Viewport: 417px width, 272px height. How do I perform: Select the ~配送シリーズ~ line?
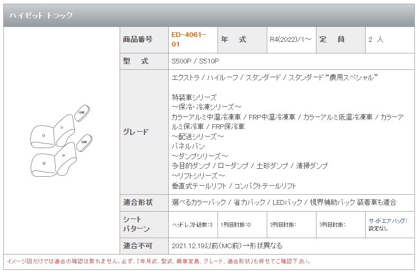pos(198,137)
